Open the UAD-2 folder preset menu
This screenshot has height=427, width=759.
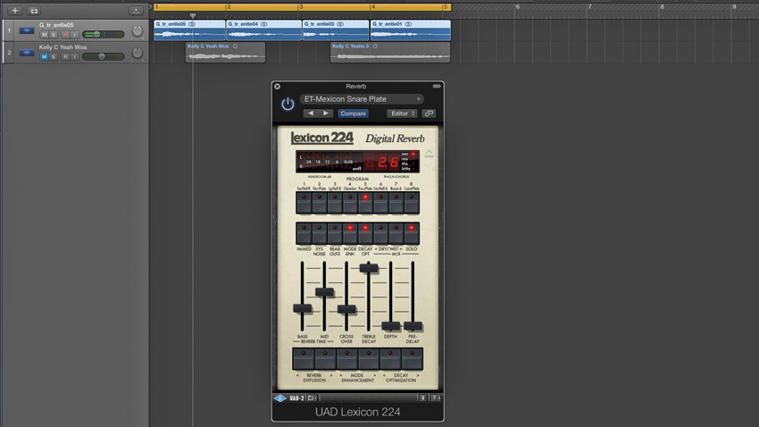(313, 398)
